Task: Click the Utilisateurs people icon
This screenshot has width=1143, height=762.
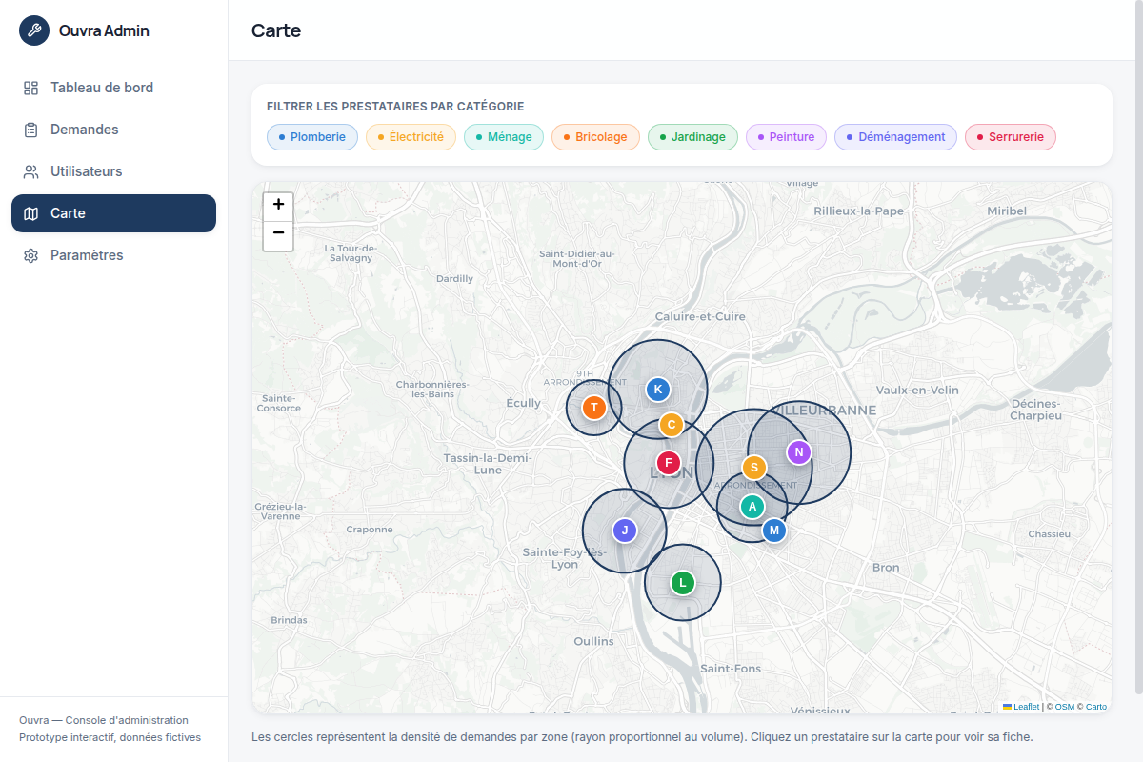Action: coord(30,171)
